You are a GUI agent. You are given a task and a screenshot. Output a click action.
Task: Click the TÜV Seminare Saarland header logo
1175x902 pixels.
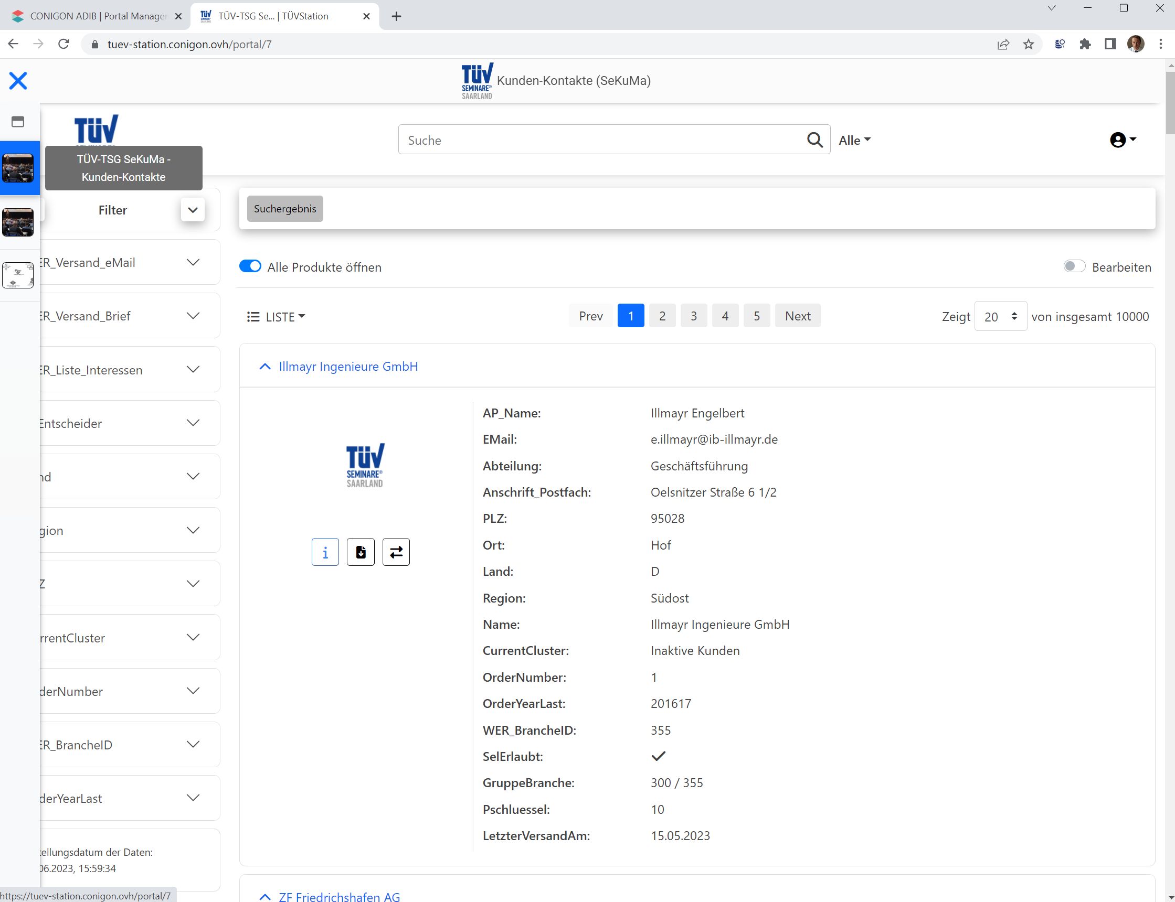pyautogui.click(x=477, y=81)
